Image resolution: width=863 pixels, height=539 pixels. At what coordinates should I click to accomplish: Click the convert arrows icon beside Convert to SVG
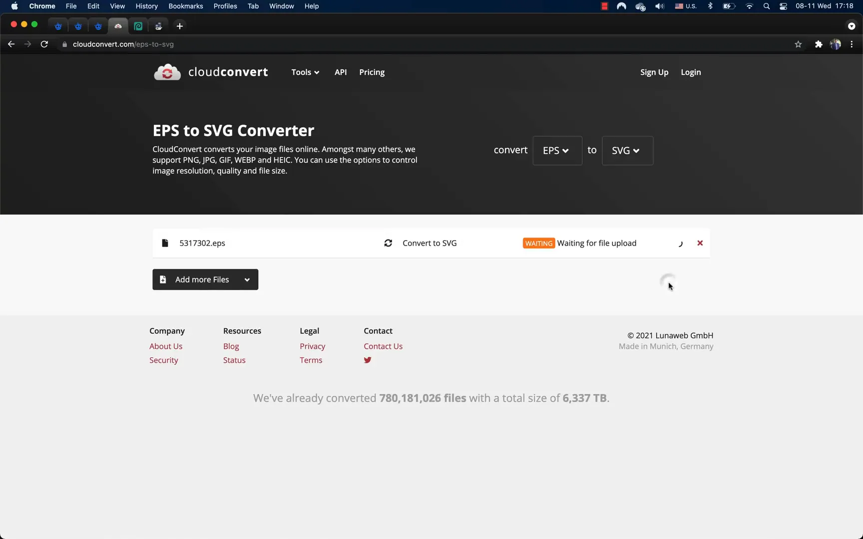(388, 243)
